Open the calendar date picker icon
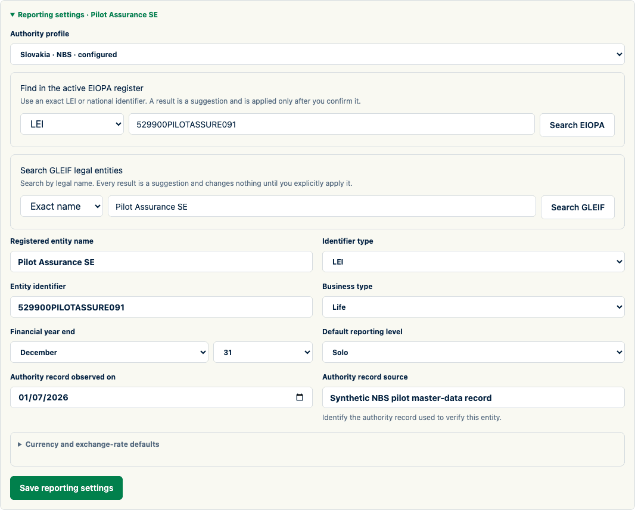Viewport: 635px width, 510px height. point(300,397)
